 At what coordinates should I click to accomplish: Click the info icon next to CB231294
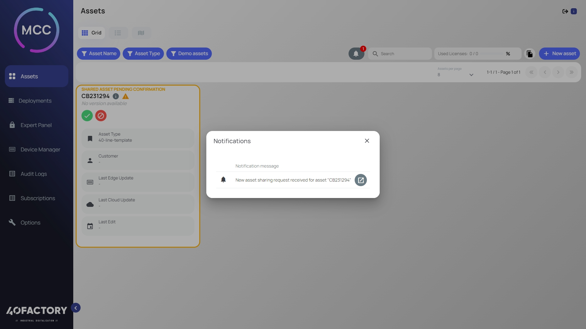pos(116,96)
